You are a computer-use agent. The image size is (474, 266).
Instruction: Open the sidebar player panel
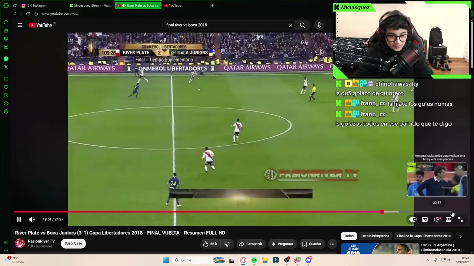(x=6, y=79)
